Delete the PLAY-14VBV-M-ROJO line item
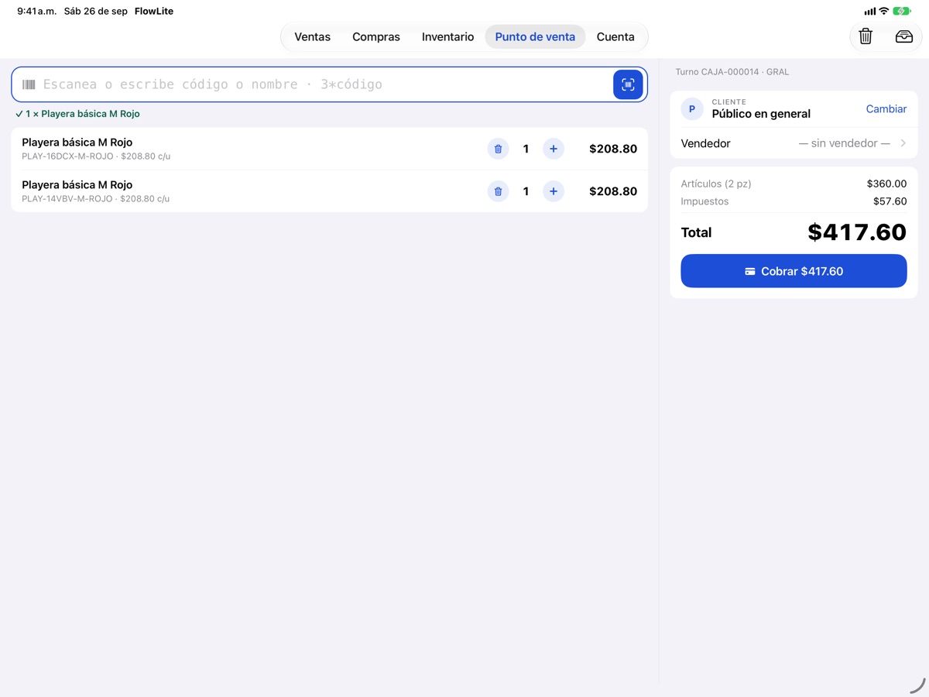This screenshot has width=929, height=697. point(498,191)
